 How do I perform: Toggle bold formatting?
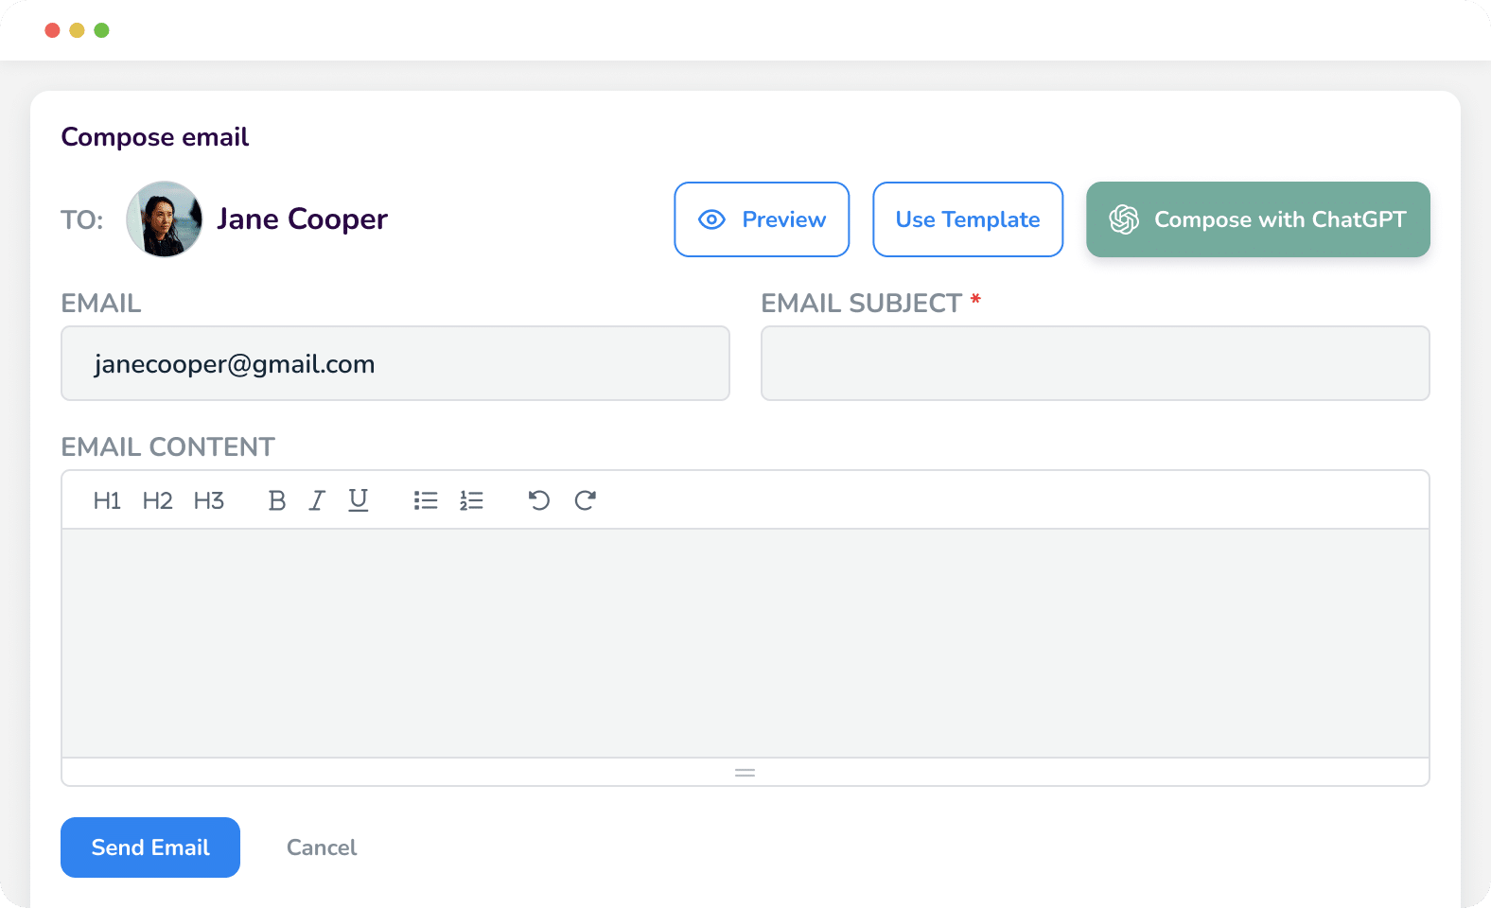(x=276, y=500)
